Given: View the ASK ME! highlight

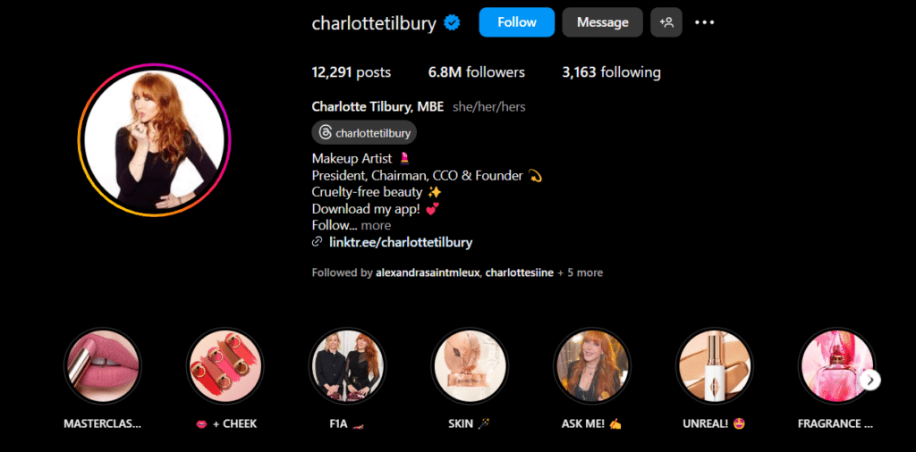Looking at the screenshot, I should coord(592,365).
